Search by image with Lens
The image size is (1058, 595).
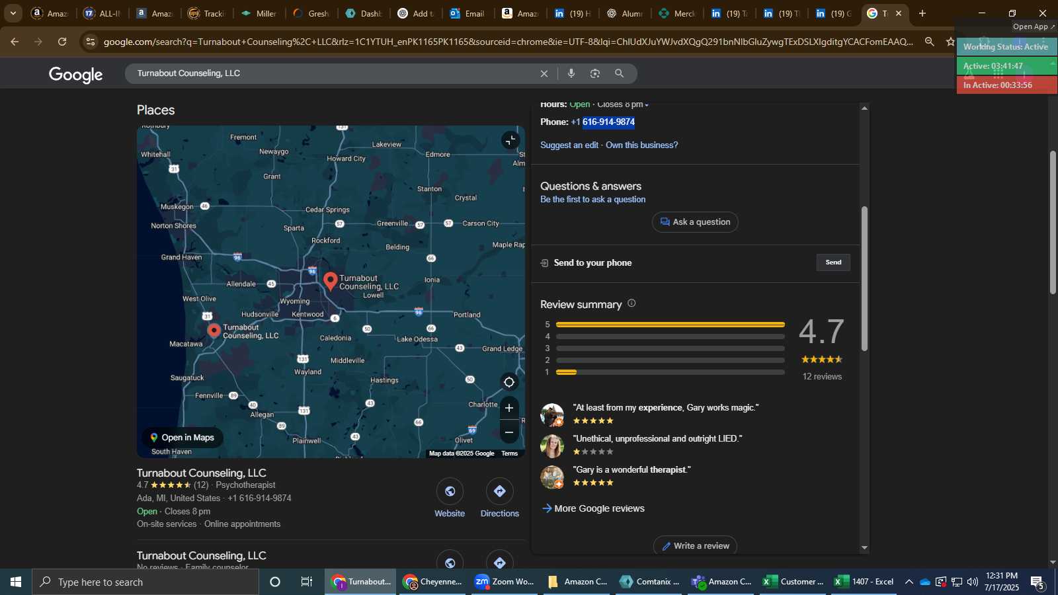click(x=595, y=73)
